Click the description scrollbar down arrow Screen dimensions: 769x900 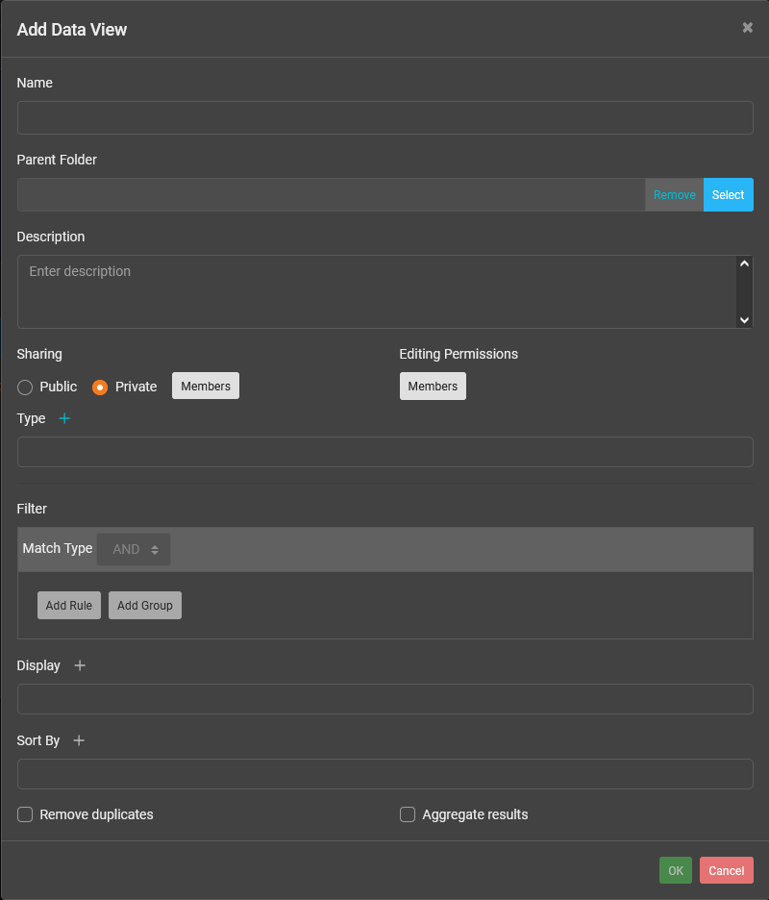(744, 318)
